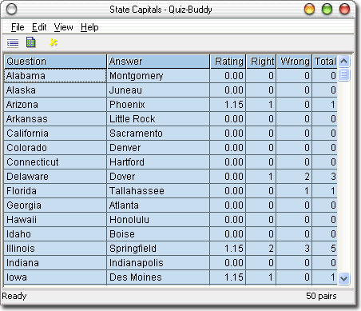Open the Help menu
The width and height of the screenshot is (361, 311).
point(89,27)
